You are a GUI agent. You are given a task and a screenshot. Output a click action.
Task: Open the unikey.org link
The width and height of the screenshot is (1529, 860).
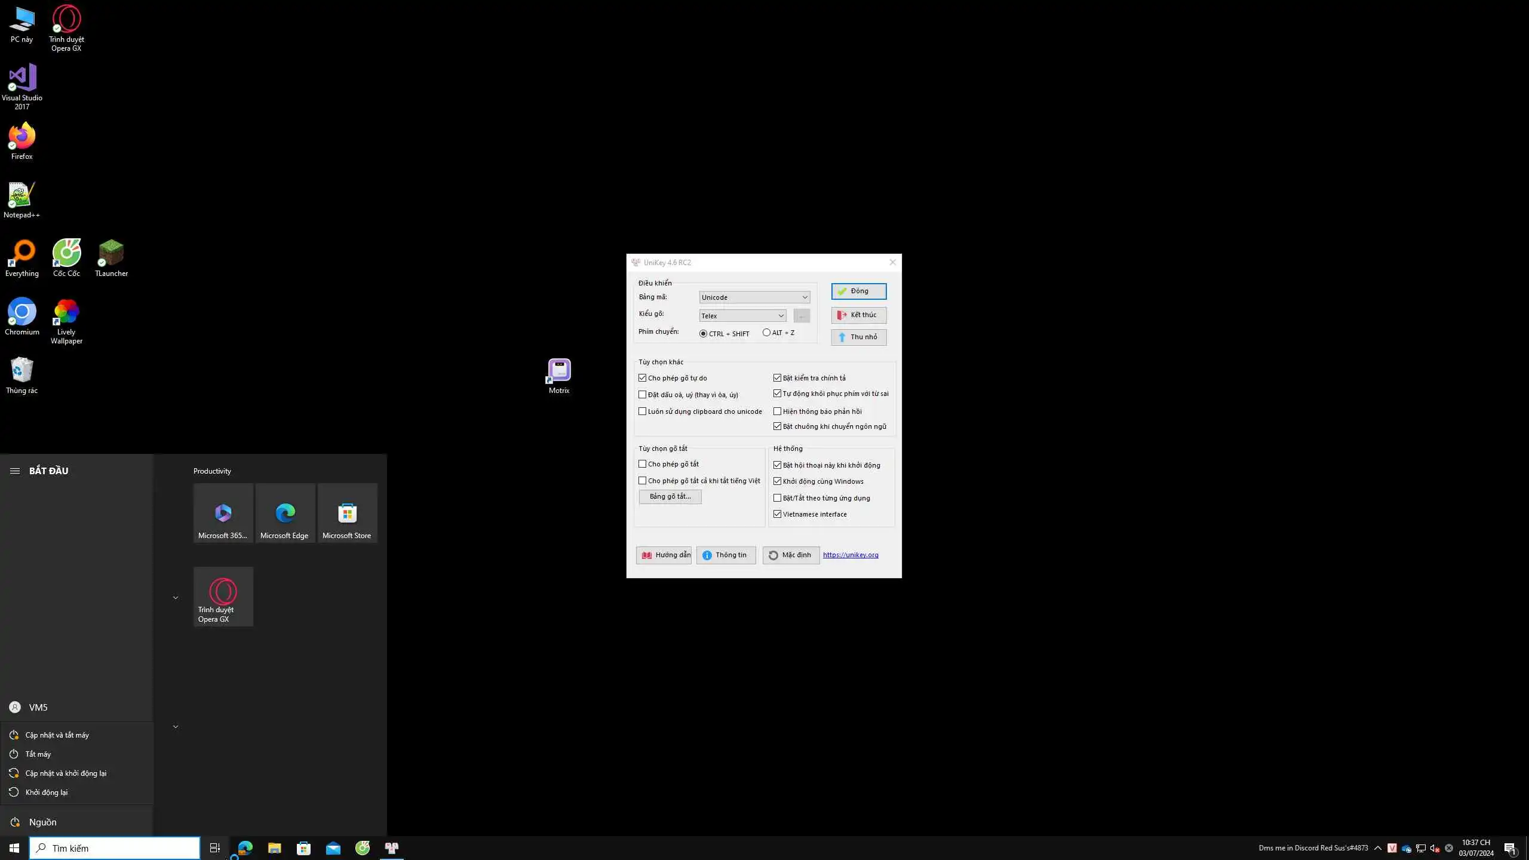click(x=851, y=555)
